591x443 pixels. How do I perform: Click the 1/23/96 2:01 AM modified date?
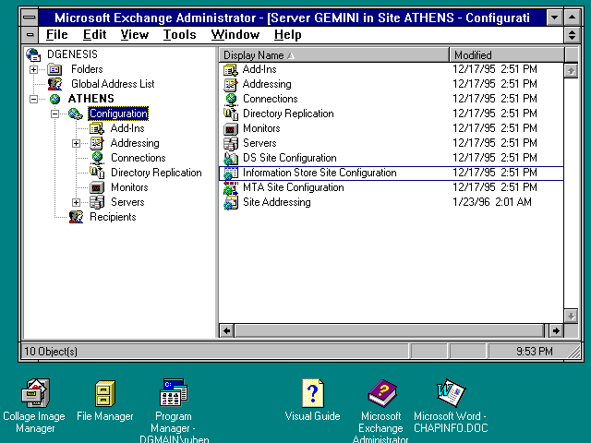pos(492,202)
